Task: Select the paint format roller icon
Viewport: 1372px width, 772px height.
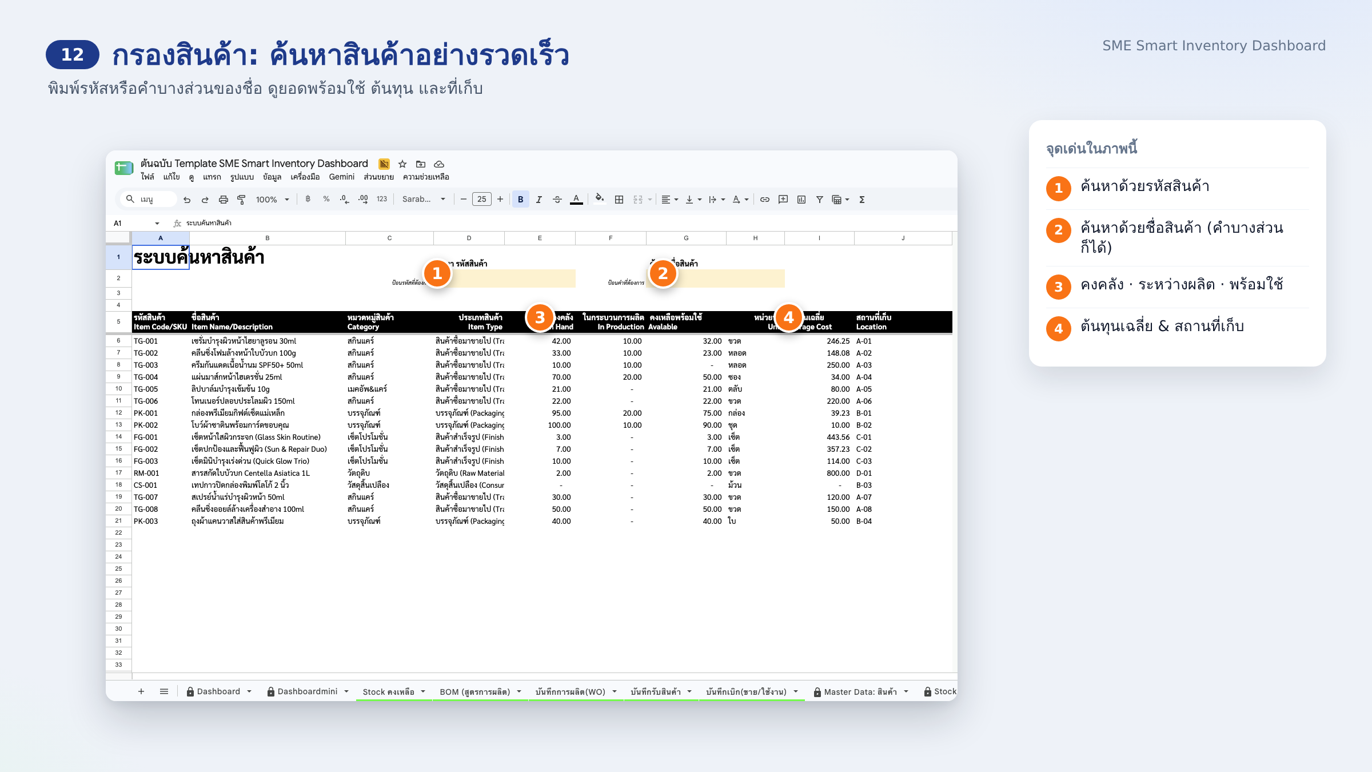Action: click(x=241, y=200)
